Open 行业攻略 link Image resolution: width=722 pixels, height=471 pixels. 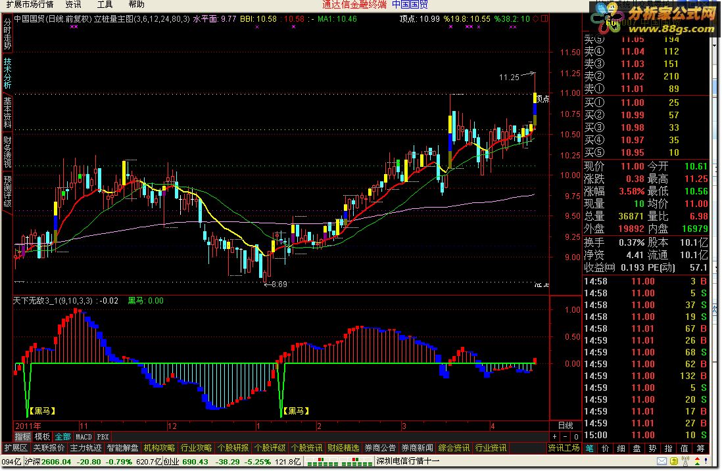(196, 448)
